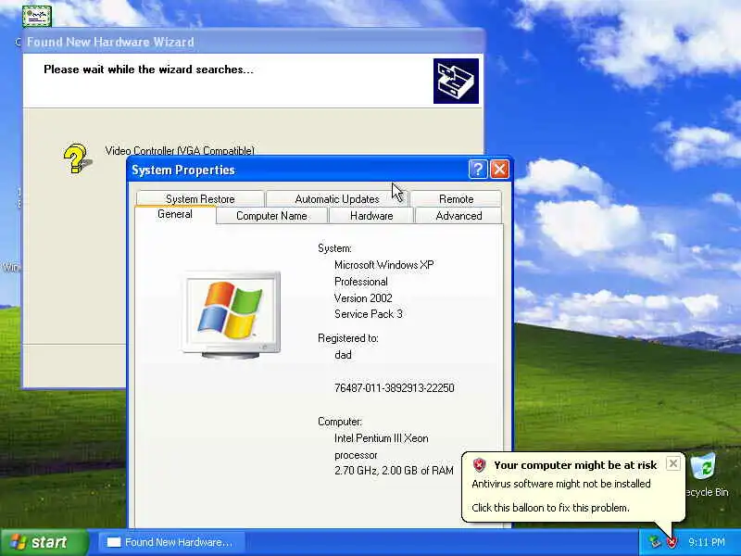Viewport: 741px width, 556px height.
Task: Select Found New Hardware taskbar button
Action: click(172, 542)
